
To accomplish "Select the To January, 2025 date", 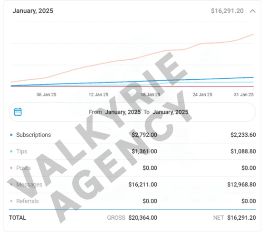I will click(171, 112).
